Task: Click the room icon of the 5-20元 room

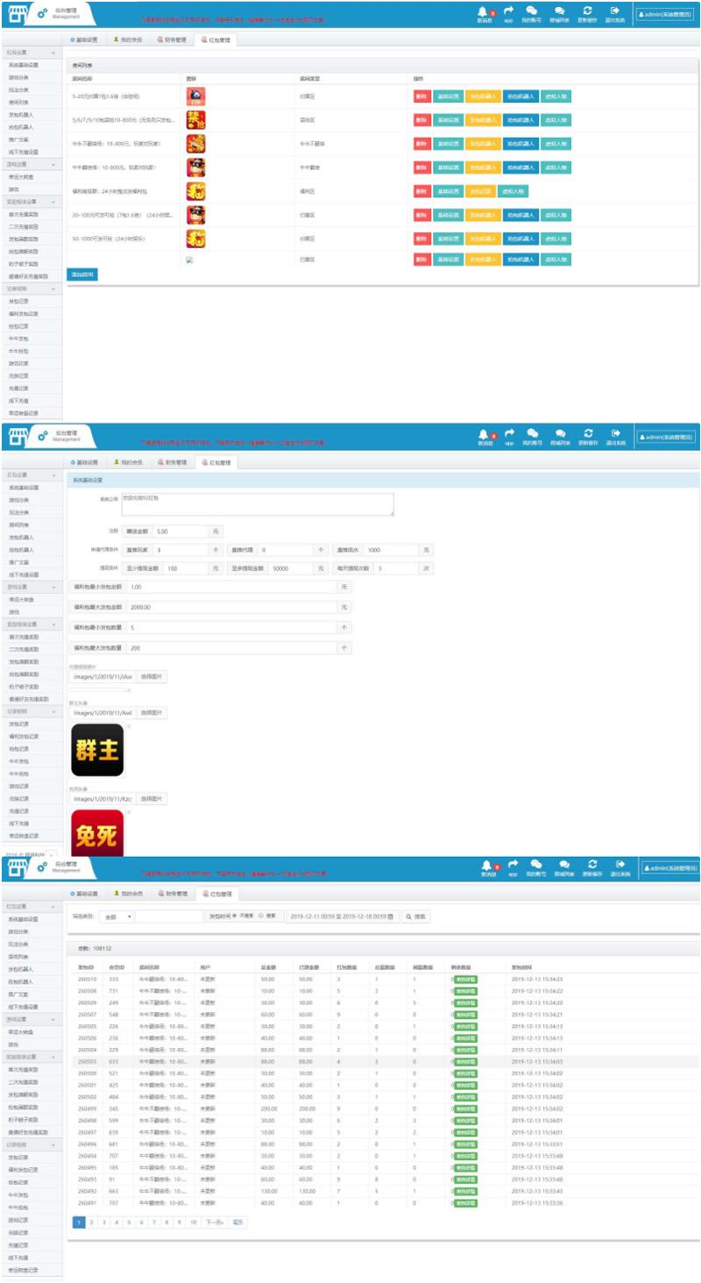Action: pyautogui.click(x=195, y=96)
